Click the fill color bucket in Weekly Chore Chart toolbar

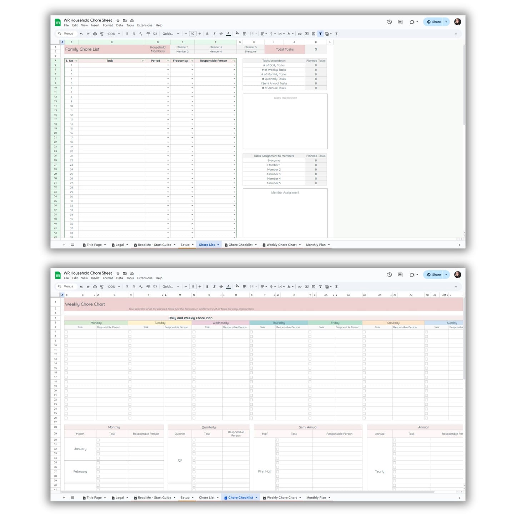pos(237,286)
